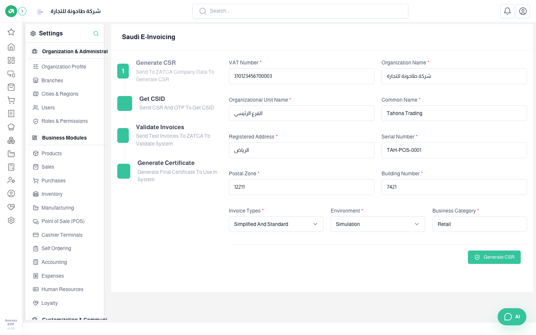The width and height of the screenshot is (536, 335).
Task: Click the Anevex logo icon
Action: click(11, 11)
